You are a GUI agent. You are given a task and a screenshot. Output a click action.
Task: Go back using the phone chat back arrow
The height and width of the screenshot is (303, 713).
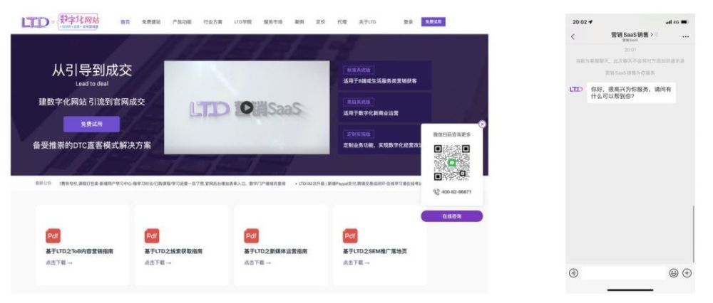573,37
